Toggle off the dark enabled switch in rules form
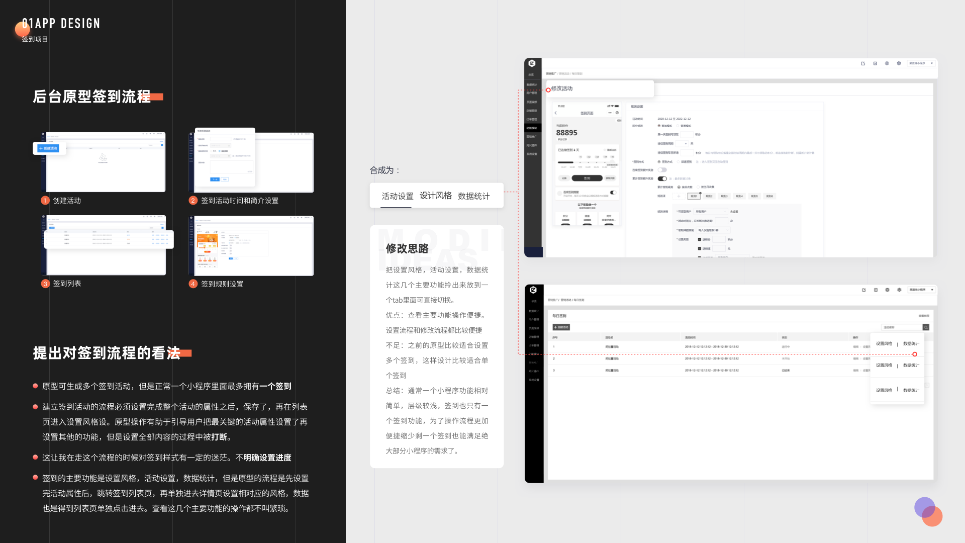Image resolution: width=965 pixels, height=543 pixels. [x=662, y=178]
